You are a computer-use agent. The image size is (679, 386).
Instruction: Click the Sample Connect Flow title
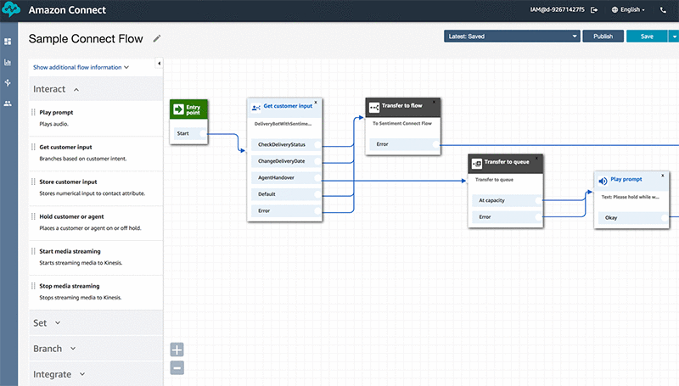pos(86,39)
